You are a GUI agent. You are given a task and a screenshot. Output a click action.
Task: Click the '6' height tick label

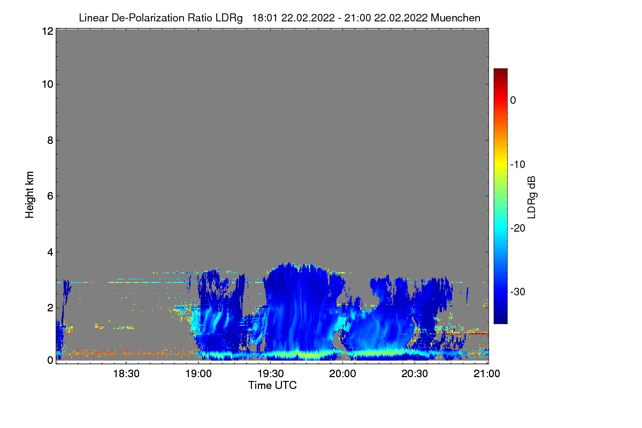click(x=50, y=196)
